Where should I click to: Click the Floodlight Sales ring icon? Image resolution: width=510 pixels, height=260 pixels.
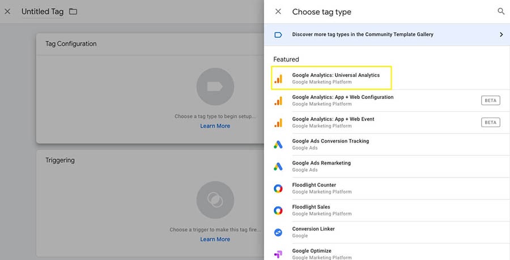[x=278, y=211]
